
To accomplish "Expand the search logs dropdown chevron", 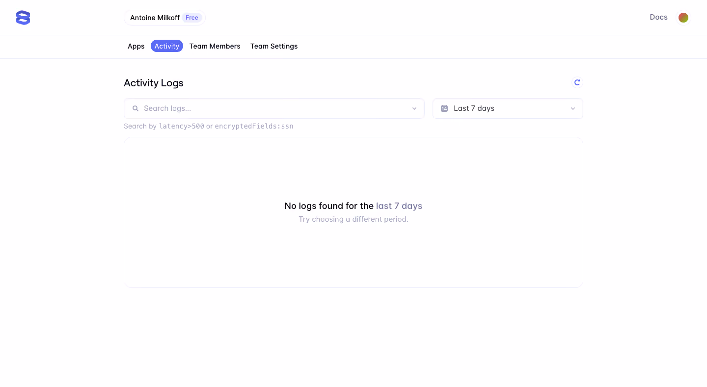I will coord(414,108).
